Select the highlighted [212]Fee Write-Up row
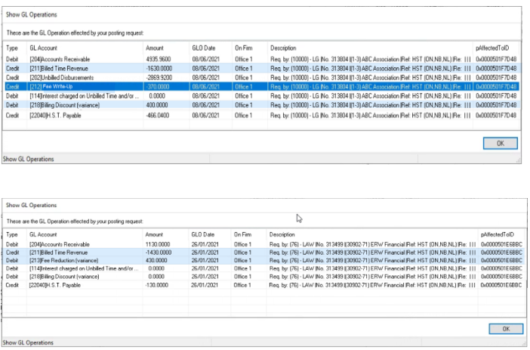530x350 pixels. click(x=261, y=87)
